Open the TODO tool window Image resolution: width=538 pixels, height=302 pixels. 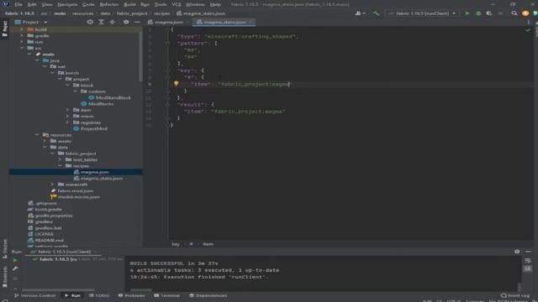(99, 295)
